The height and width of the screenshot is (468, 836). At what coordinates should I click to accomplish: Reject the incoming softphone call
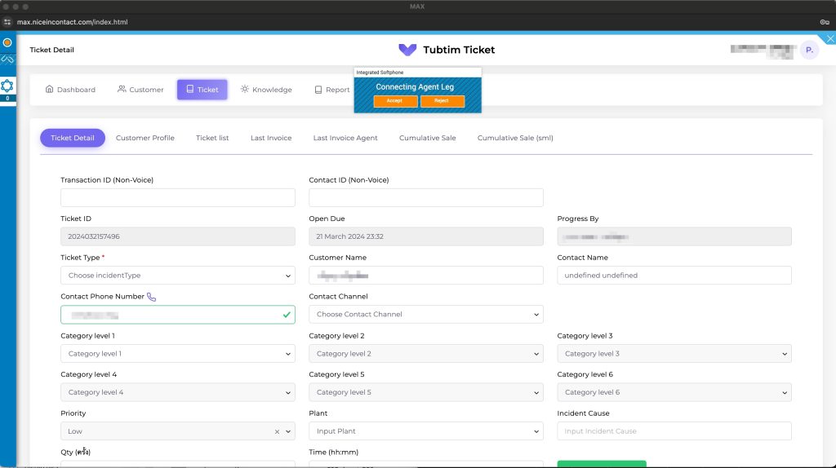442,101
